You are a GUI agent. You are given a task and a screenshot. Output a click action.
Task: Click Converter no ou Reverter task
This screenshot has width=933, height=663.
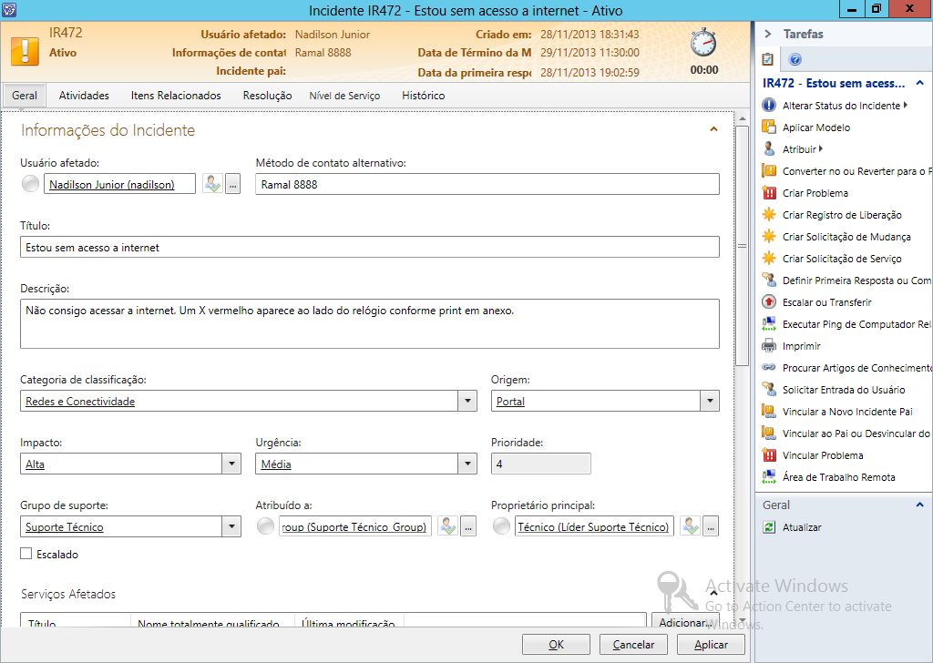[x=846, y=170]
